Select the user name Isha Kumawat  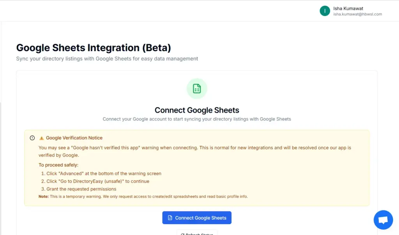(348, 8)
